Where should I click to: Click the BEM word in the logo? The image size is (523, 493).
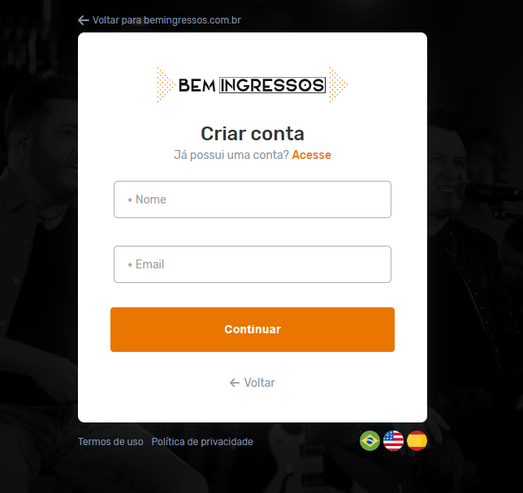[x=197, y=85]
